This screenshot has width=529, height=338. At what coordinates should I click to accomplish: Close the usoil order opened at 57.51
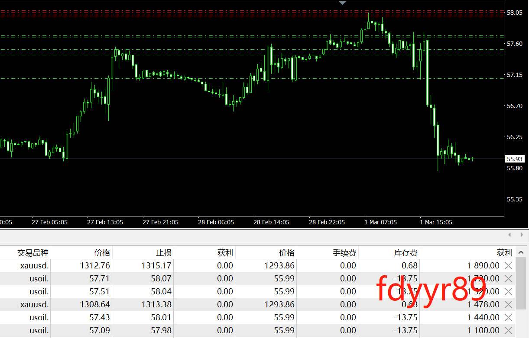point(508,291)
